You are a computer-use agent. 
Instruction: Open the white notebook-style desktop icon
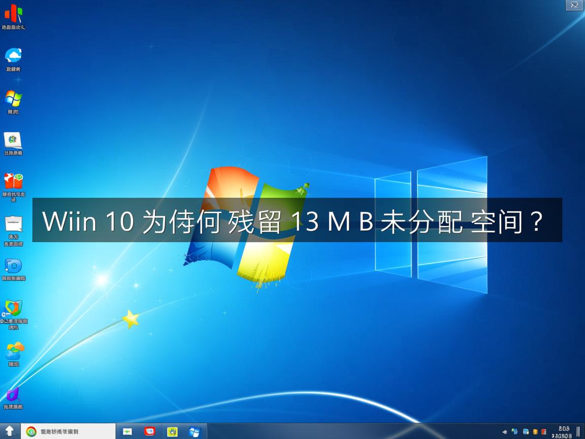pyautogui.click(x=14, y=224)
